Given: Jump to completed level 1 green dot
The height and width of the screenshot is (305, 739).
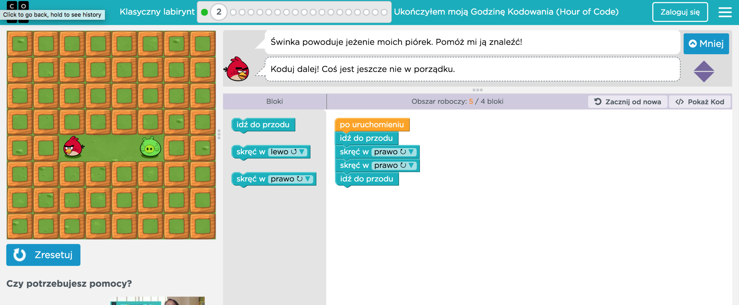Looking at the screenshot, I should click(x=204, y=12).
